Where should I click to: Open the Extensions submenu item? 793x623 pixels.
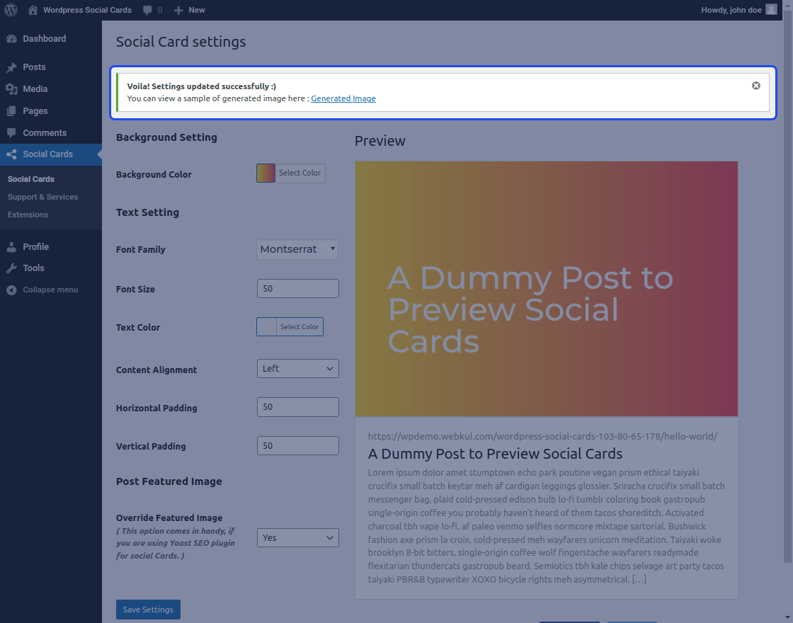(x=28, y=215)
